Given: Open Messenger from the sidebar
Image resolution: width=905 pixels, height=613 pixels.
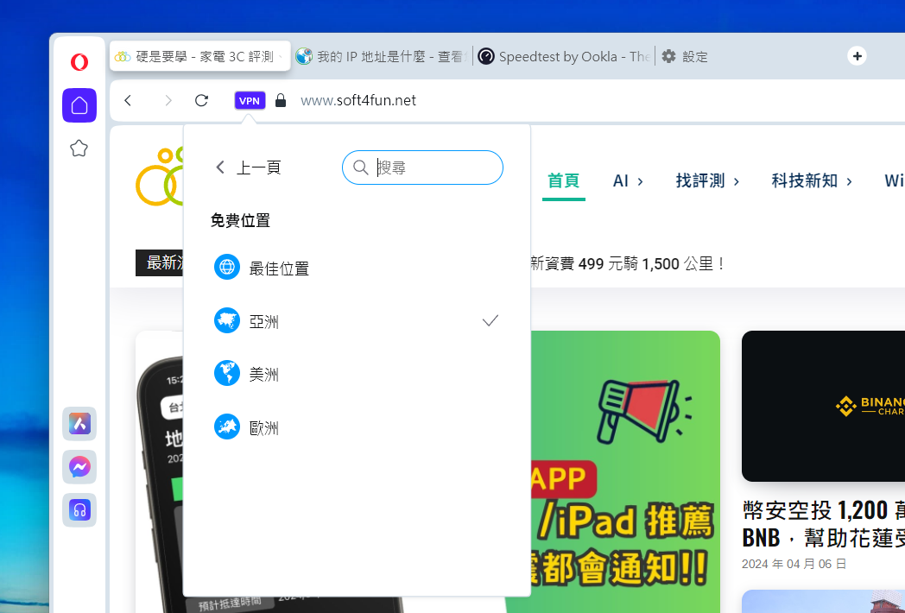Looking at the screenshot, I should click(79, 467).
